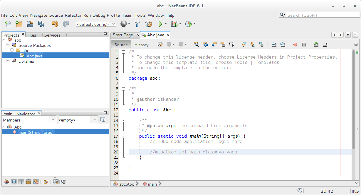Click Stop macro recording square icon
This screenshot has width=361, height=195.
(304, 45)
